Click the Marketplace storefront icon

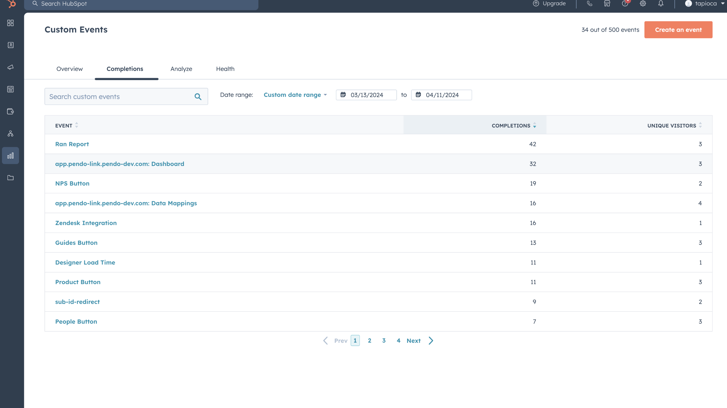click(607, 4)
